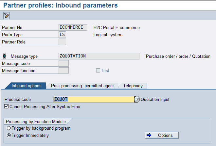Viewport: 216px width, 146px height.
Task: Uncheck Cancel Processing After Syntax Error
Action: pyautogui.click(x=7, y=106)
